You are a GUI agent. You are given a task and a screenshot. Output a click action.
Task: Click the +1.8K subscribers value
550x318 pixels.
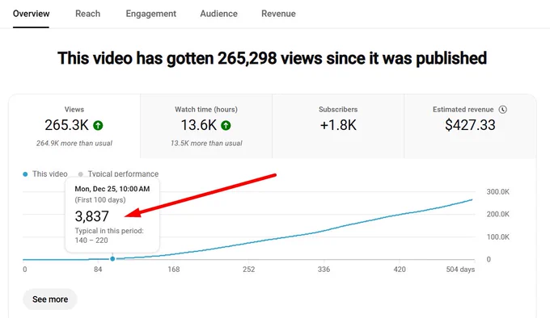coord(338,125)
